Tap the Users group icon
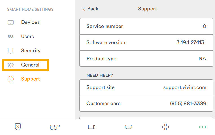Image resolution: width=215 pixels, height=135 pixels. (x=10, y=37)
